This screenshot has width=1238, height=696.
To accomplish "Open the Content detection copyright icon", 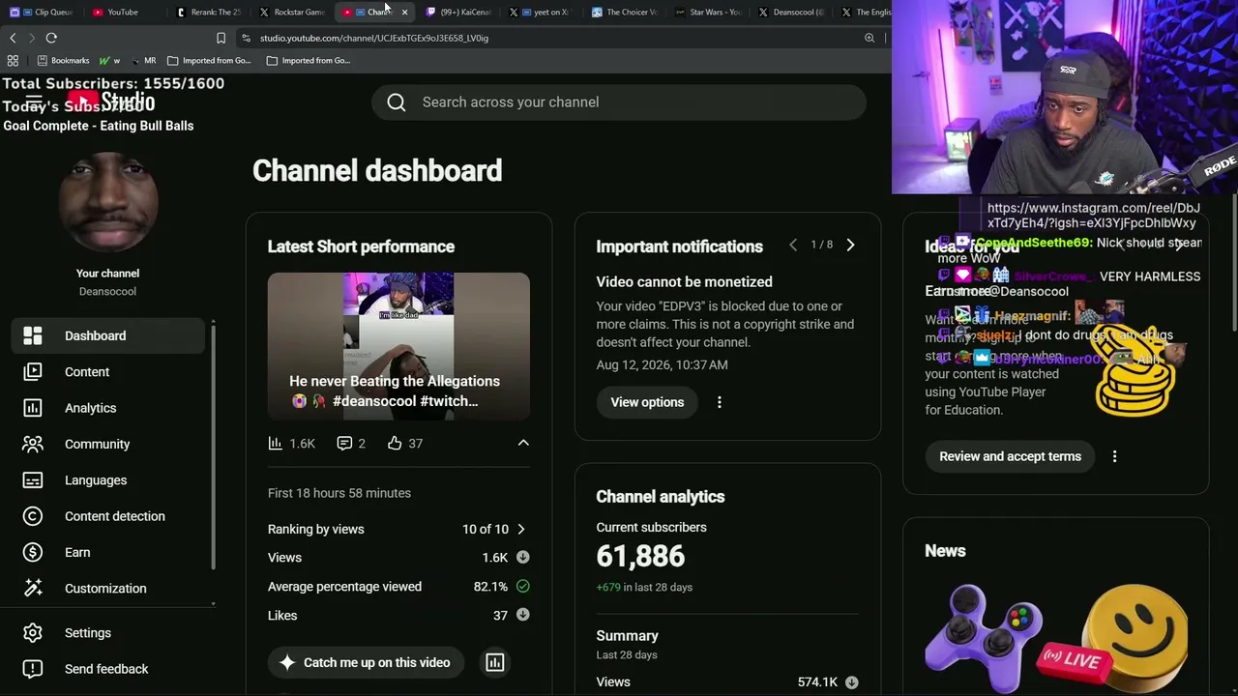I will [x=33, y=516].
